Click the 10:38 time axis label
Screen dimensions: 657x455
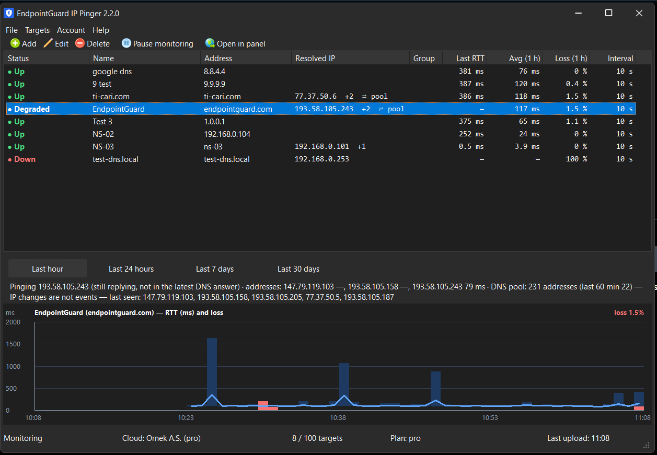338,418
